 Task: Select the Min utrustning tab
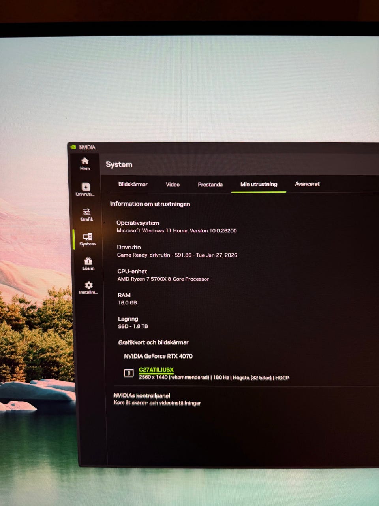(x=259, y=184)
